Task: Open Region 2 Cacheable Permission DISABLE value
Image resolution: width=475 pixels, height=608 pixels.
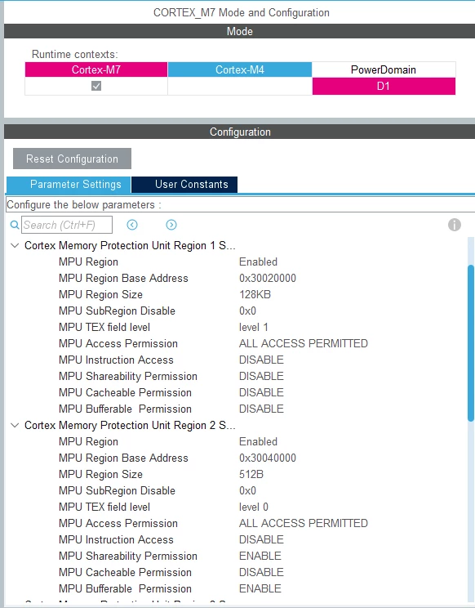Action: [261, 572]
